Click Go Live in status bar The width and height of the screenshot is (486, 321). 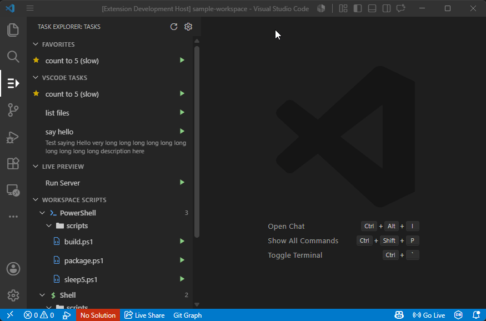click(x=429, y=315)
